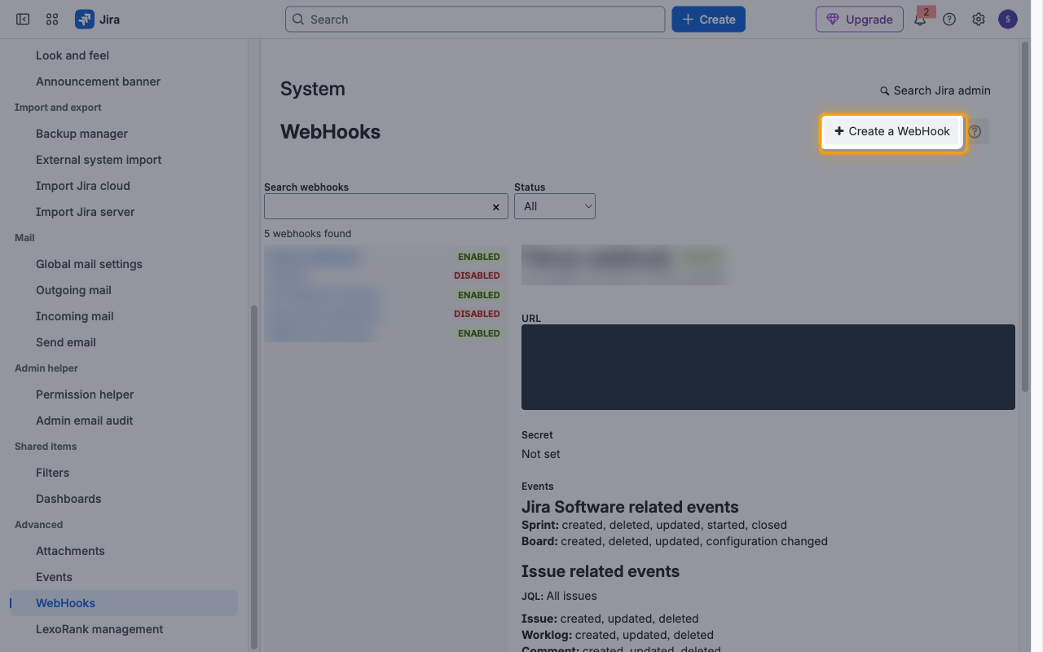Image resolution: width=1043 pixels, height=652 pixels.
Task: Open Events under Advanced
Action: click(54, 577)
